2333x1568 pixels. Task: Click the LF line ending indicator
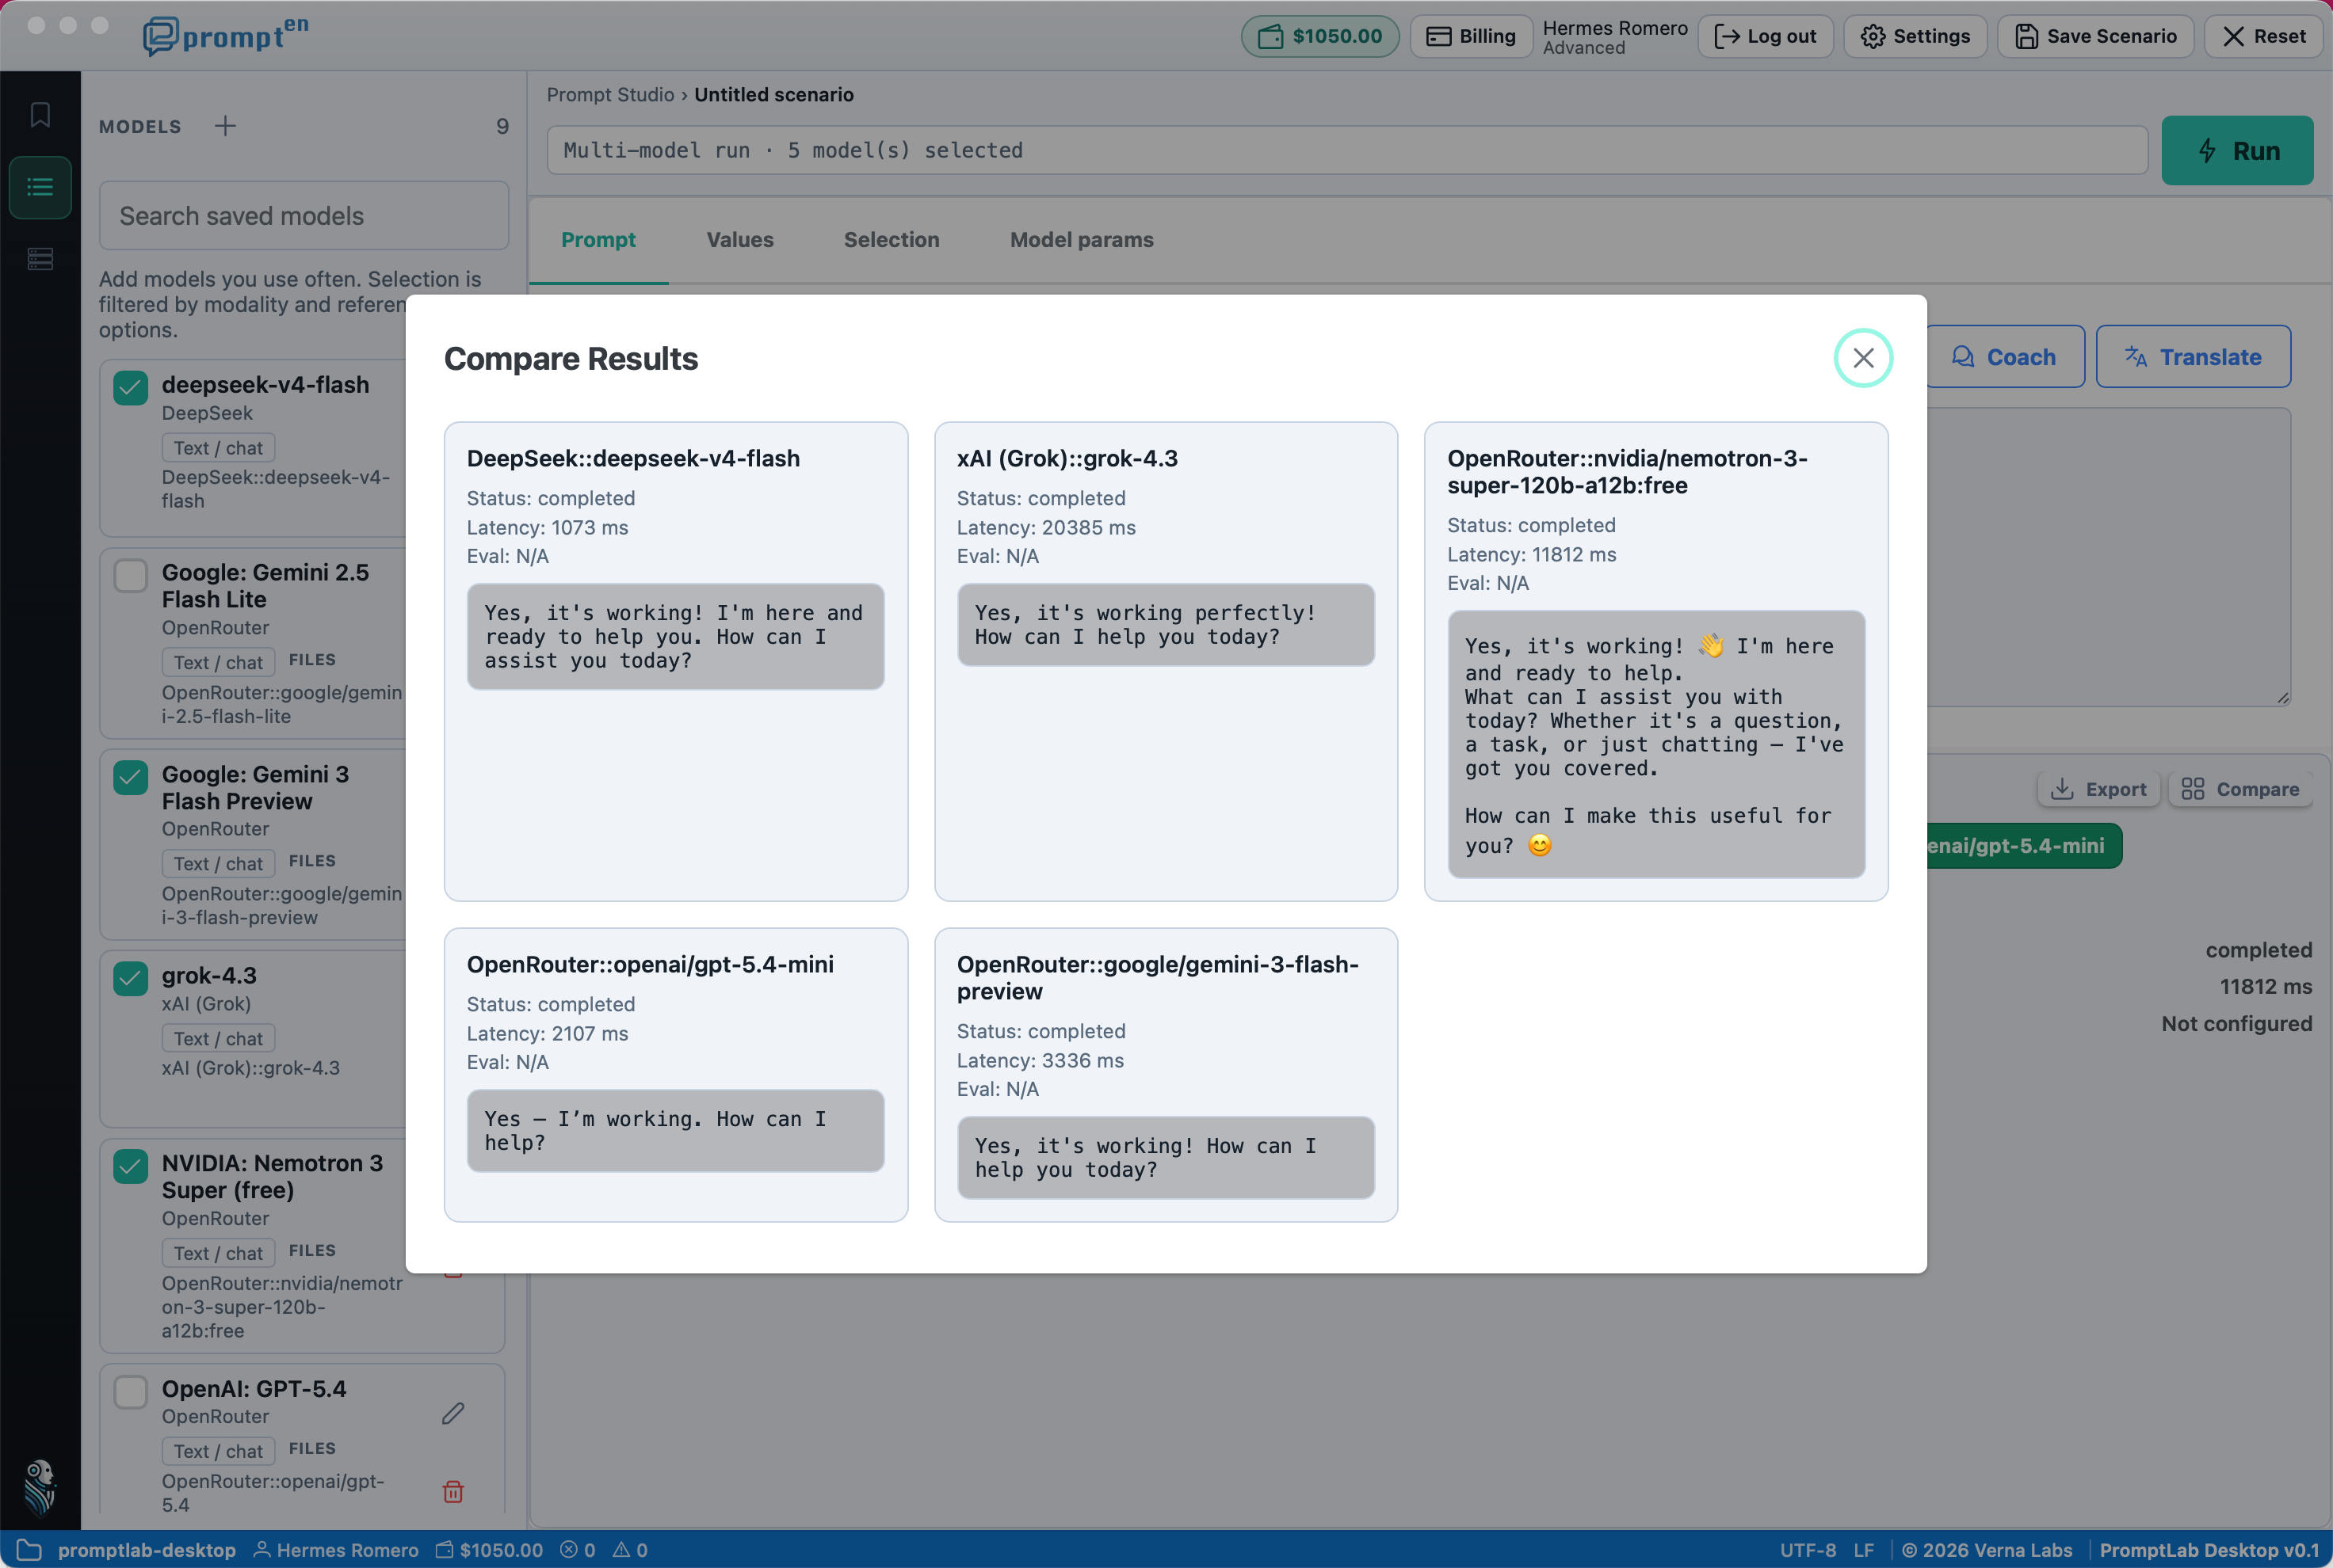pyautogui.click(x=1864, y=1550)
